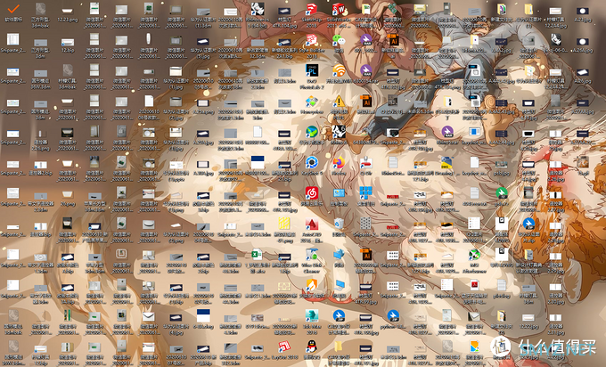The height and width of the screenshot is (367, 606).
Task: Open the SketchUp 2018 desktop shortcut
Action: [312, 9]
